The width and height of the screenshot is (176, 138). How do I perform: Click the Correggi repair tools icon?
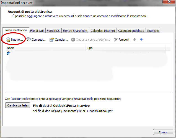click(29, 39)
